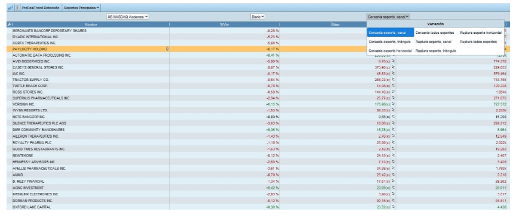
Task: Select Xortx Therapeutics Inc. row
Action: [x=258, y=43]
